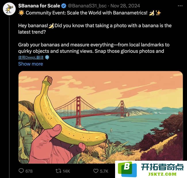The height and width of the screenshot is (178, 187).
Task: Open the $Banana for Scale profile avatar
Action: [9, 9]
